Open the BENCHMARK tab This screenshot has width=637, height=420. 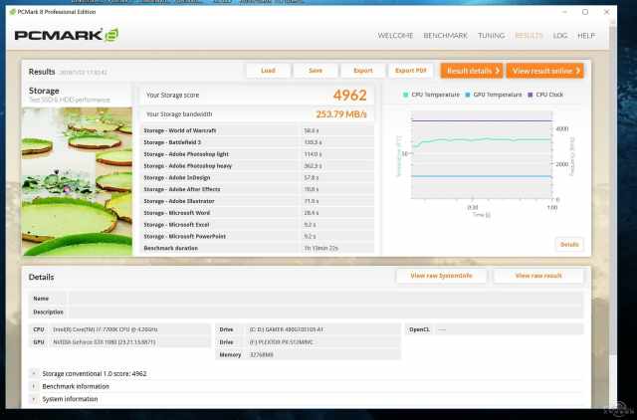(445, 36)
